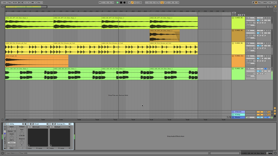Open the MIDI mapping mode
This screenshot has height=156, width=278.
(265, 2)
